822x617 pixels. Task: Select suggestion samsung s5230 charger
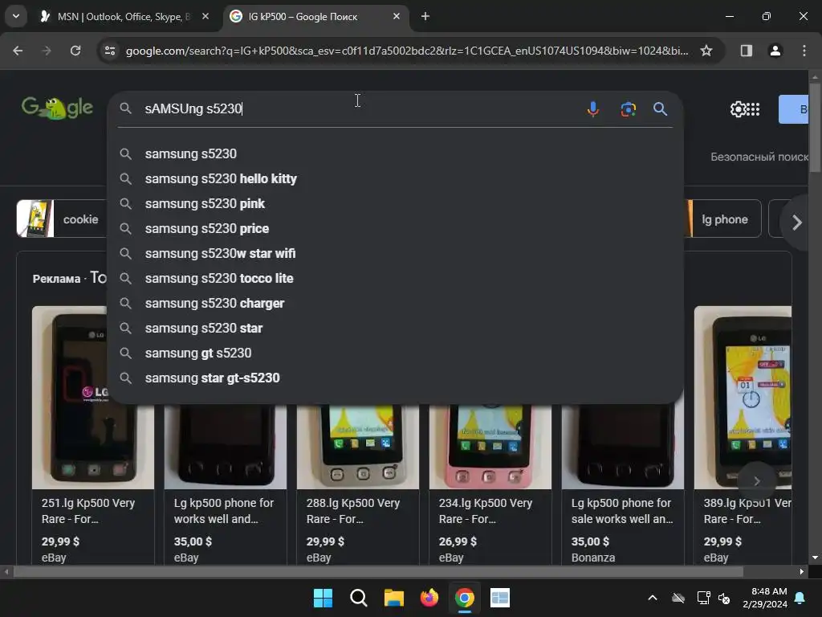[x=395, y=303]
